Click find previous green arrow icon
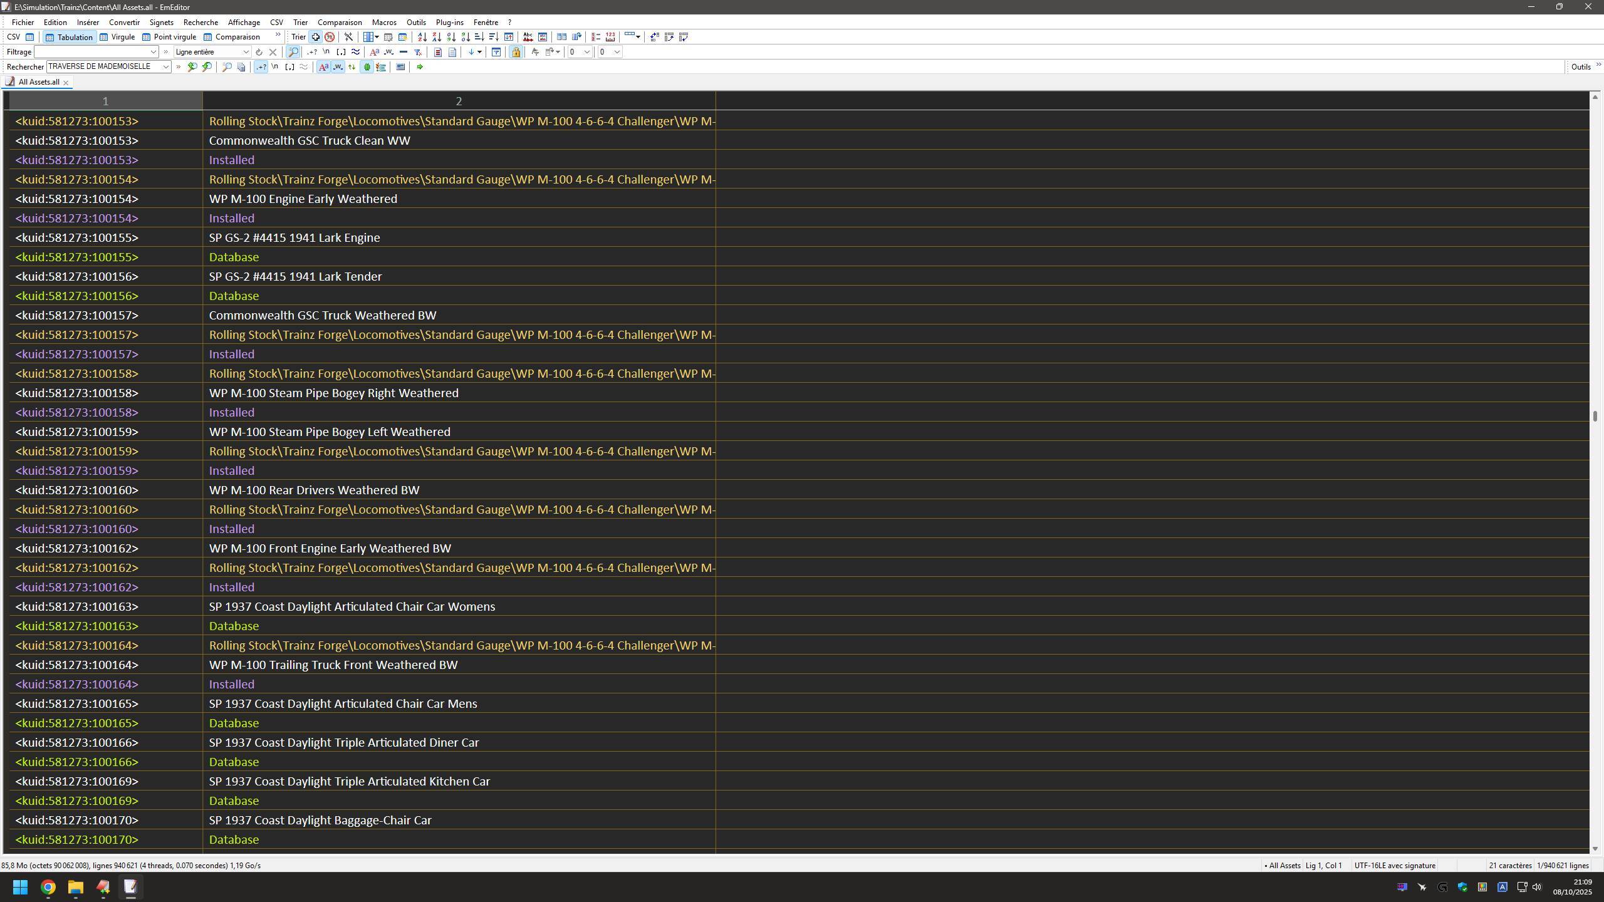This screenshot has width=1604, height=902. coord(192,67)
